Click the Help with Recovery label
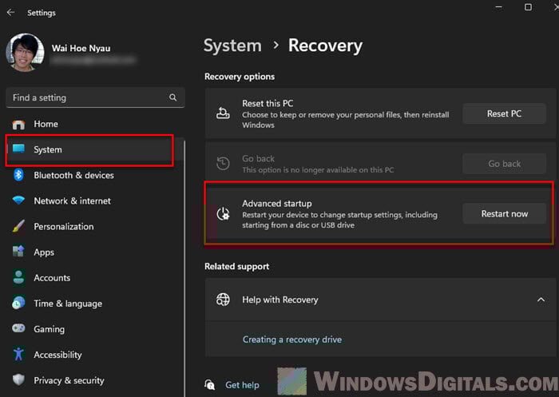This screenshot has height=397, width=559. [279, 300]
